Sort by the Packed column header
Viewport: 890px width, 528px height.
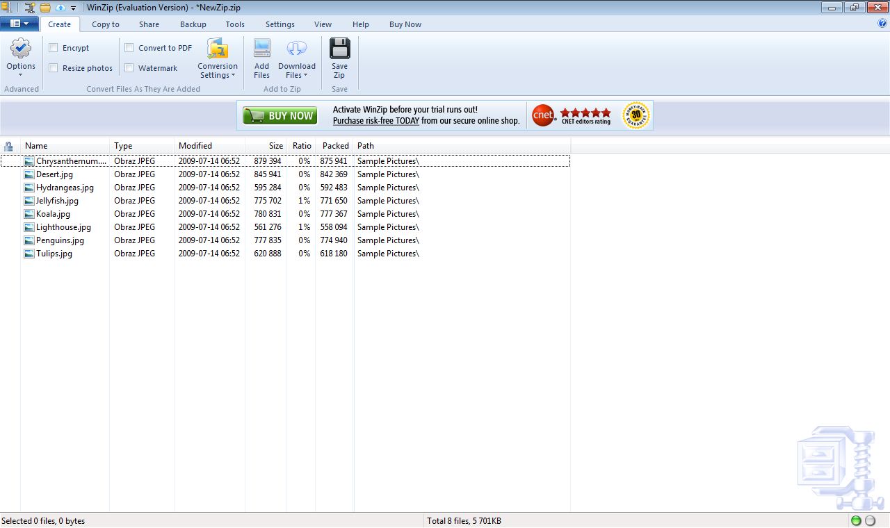(x=334, y=146)
